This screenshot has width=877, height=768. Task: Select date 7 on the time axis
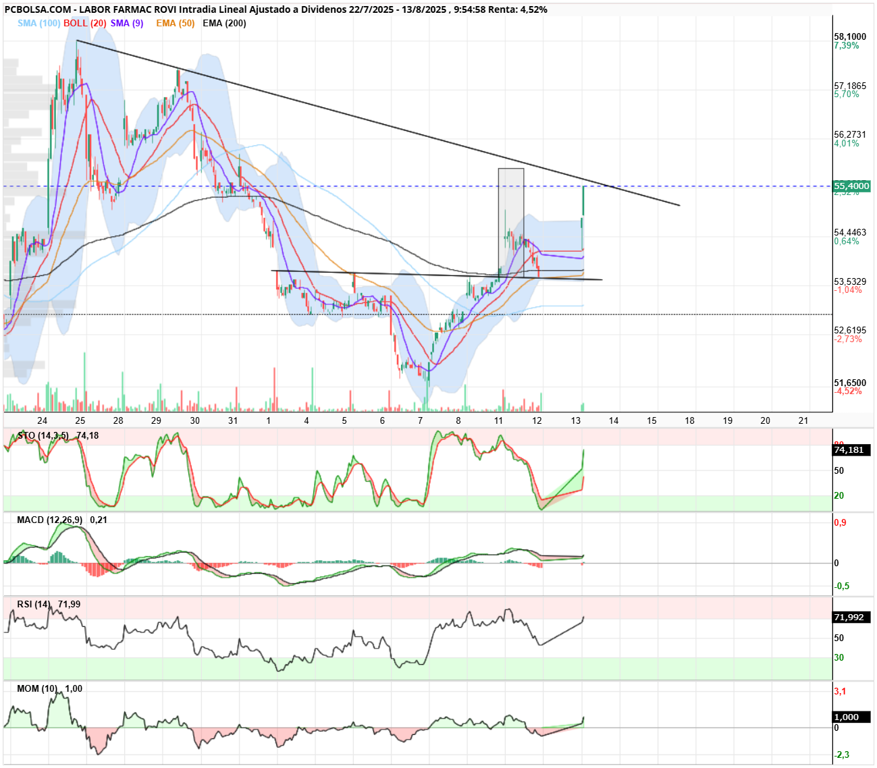pyautogui.click(x=421, y=420)
